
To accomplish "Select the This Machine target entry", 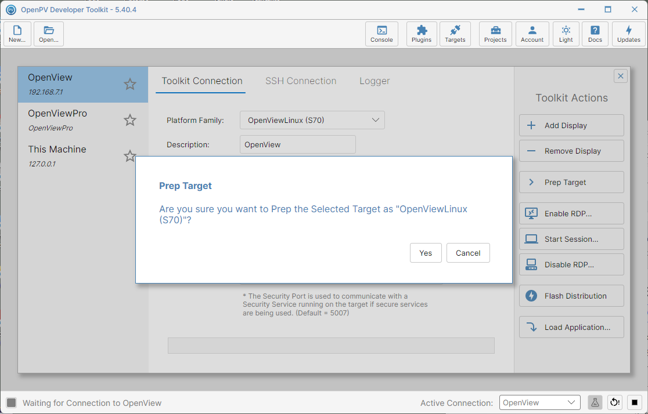I will click(82, 156).
